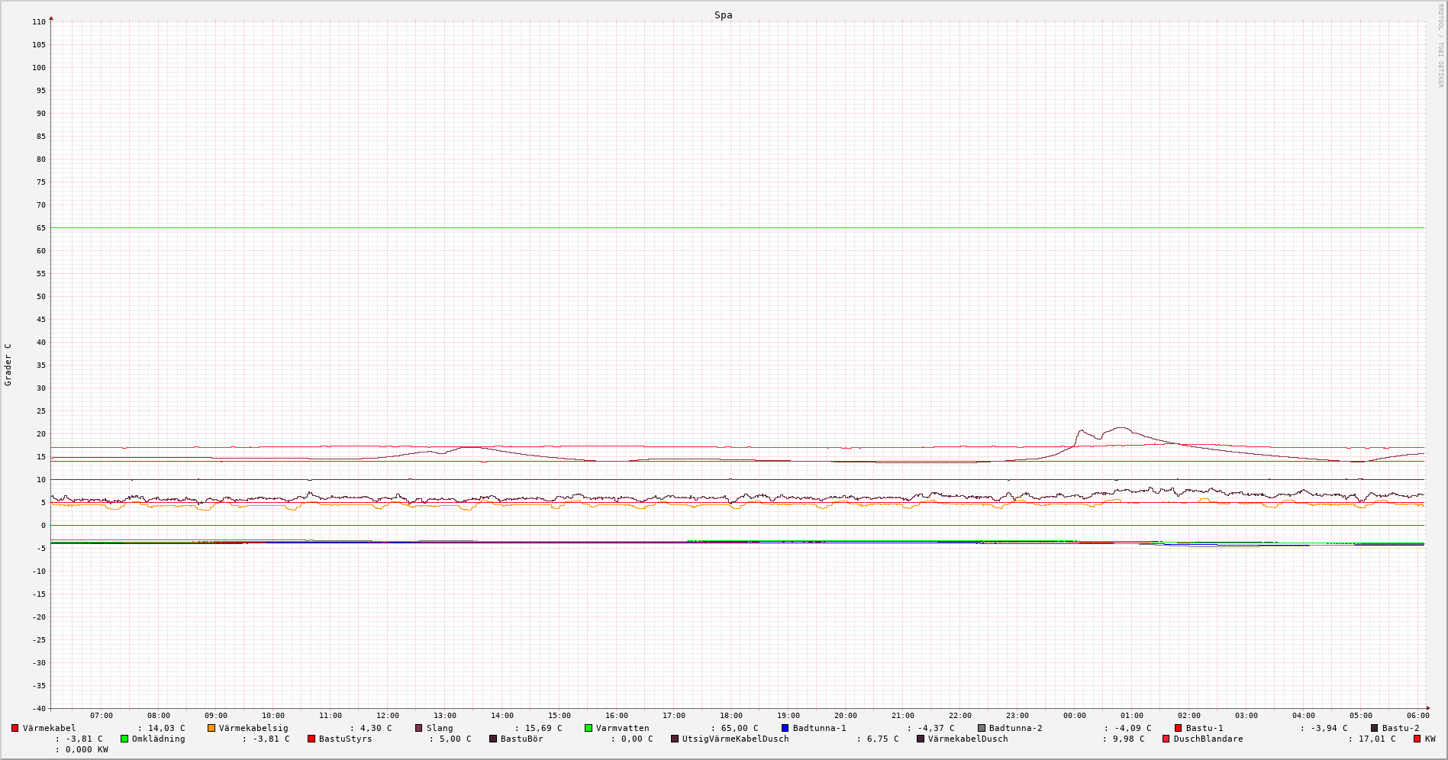Click the 12:00 time axis marker

(x=387, y=716)
